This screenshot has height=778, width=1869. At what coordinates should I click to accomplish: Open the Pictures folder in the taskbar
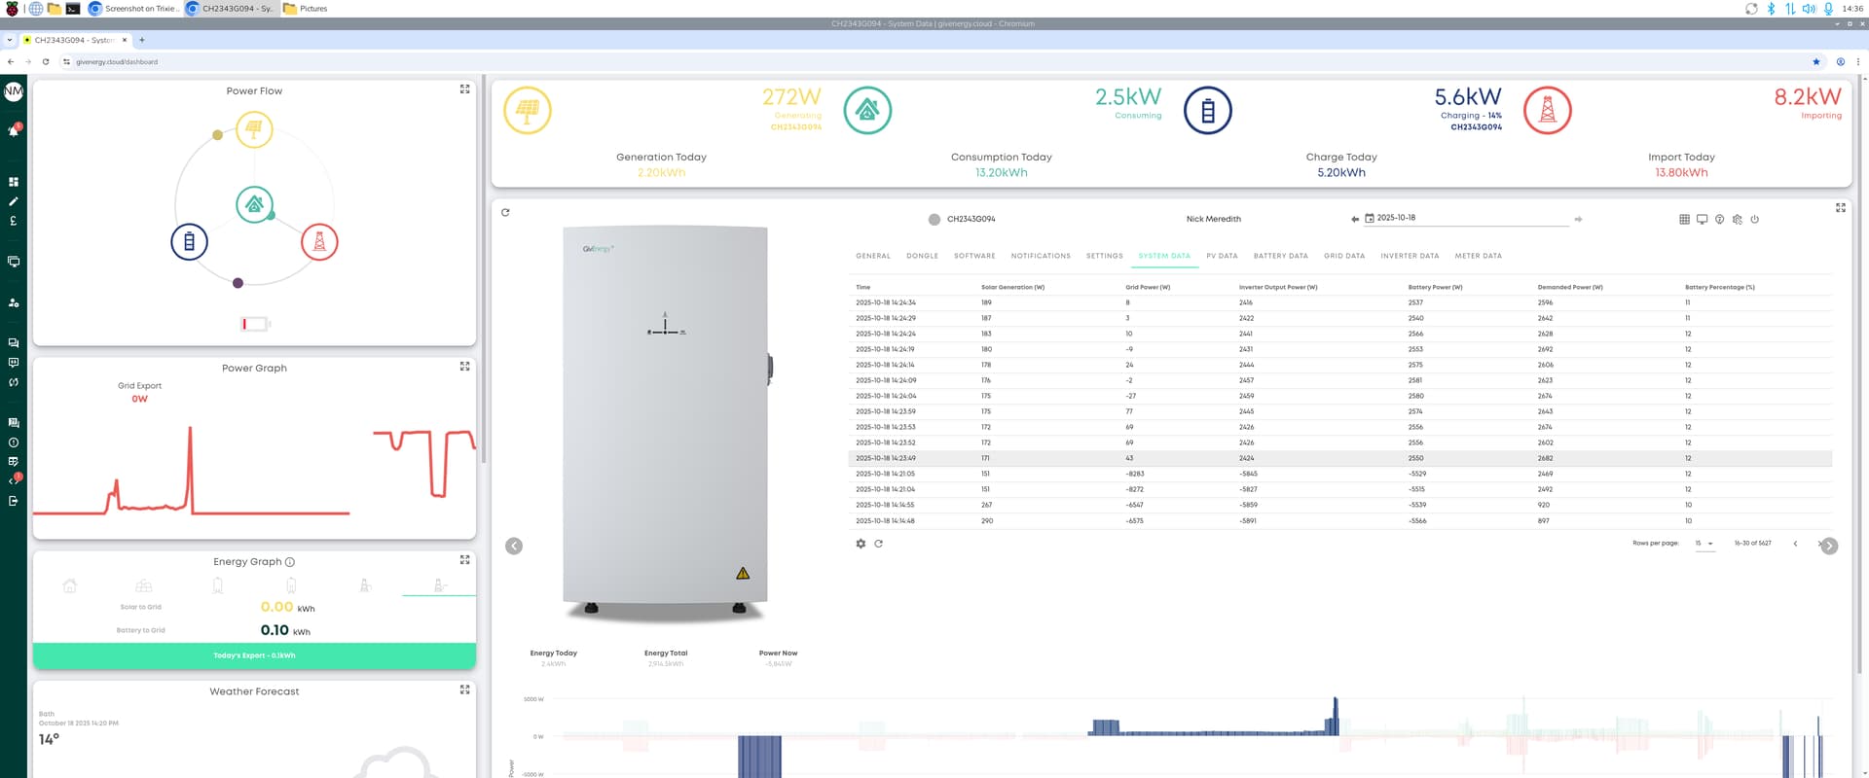coord(305,9)
